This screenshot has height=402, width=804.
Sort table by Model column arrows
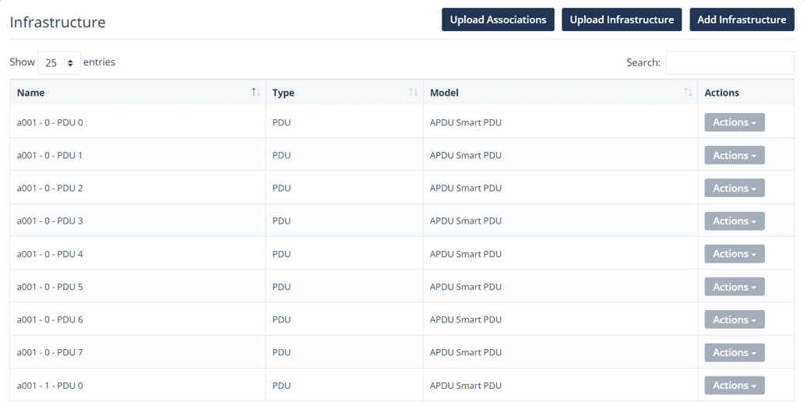[x=688, y=92]
